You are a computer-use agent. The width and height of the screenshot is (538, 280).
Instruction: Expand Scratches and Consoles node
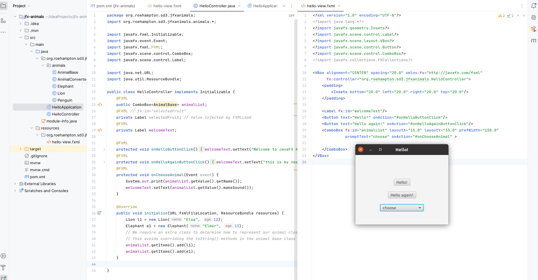(x=15, y=191)
